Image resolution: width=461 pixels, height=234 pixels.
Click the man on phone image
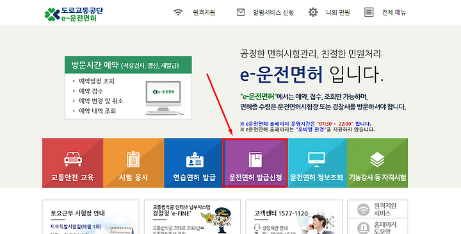(321, 224)
